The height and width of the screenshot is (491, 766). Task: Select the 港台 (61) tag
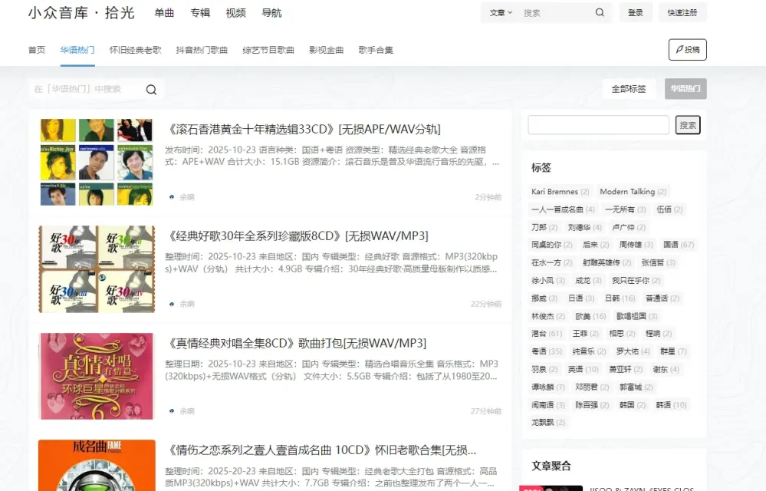pos(547,334)
